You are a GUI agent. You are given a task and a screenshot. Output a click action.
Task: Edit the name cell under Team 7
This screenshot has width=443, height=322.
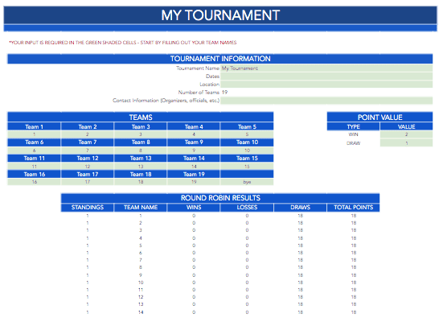coord(88,151)
